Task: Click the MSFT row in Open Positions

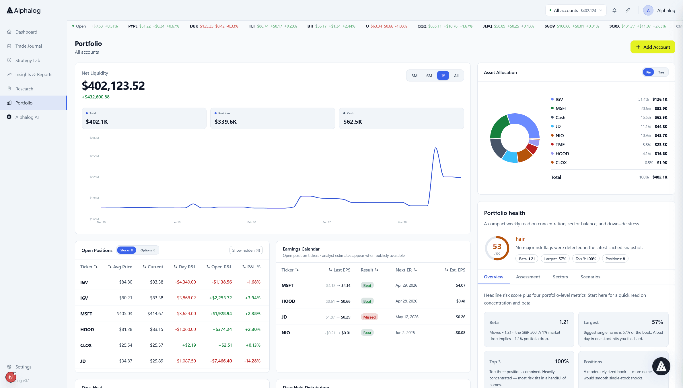Action: 172,314
